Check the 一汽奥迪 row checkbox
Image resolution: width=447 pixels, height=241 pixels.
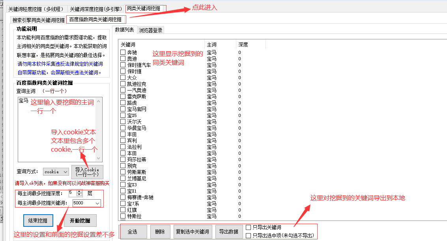point(123,90)
